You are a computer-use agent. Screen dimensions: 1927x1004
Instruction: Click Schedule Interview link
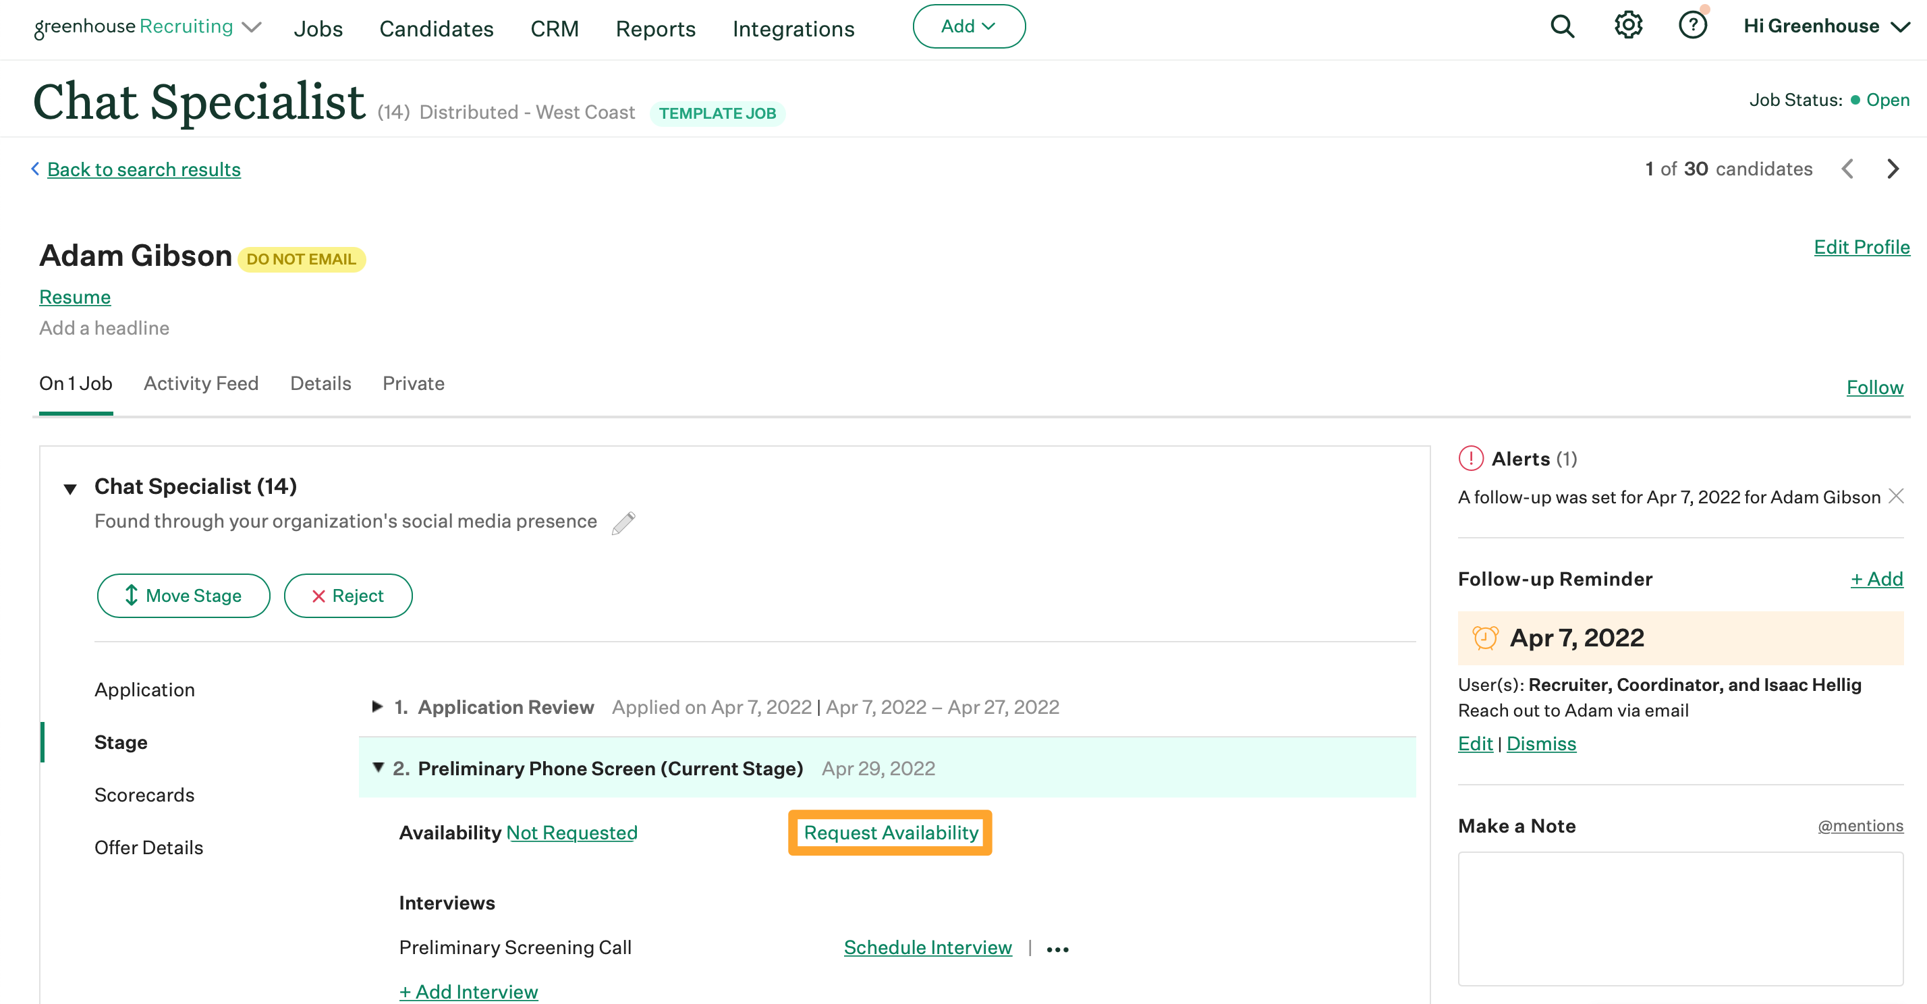tap(928, 947)
